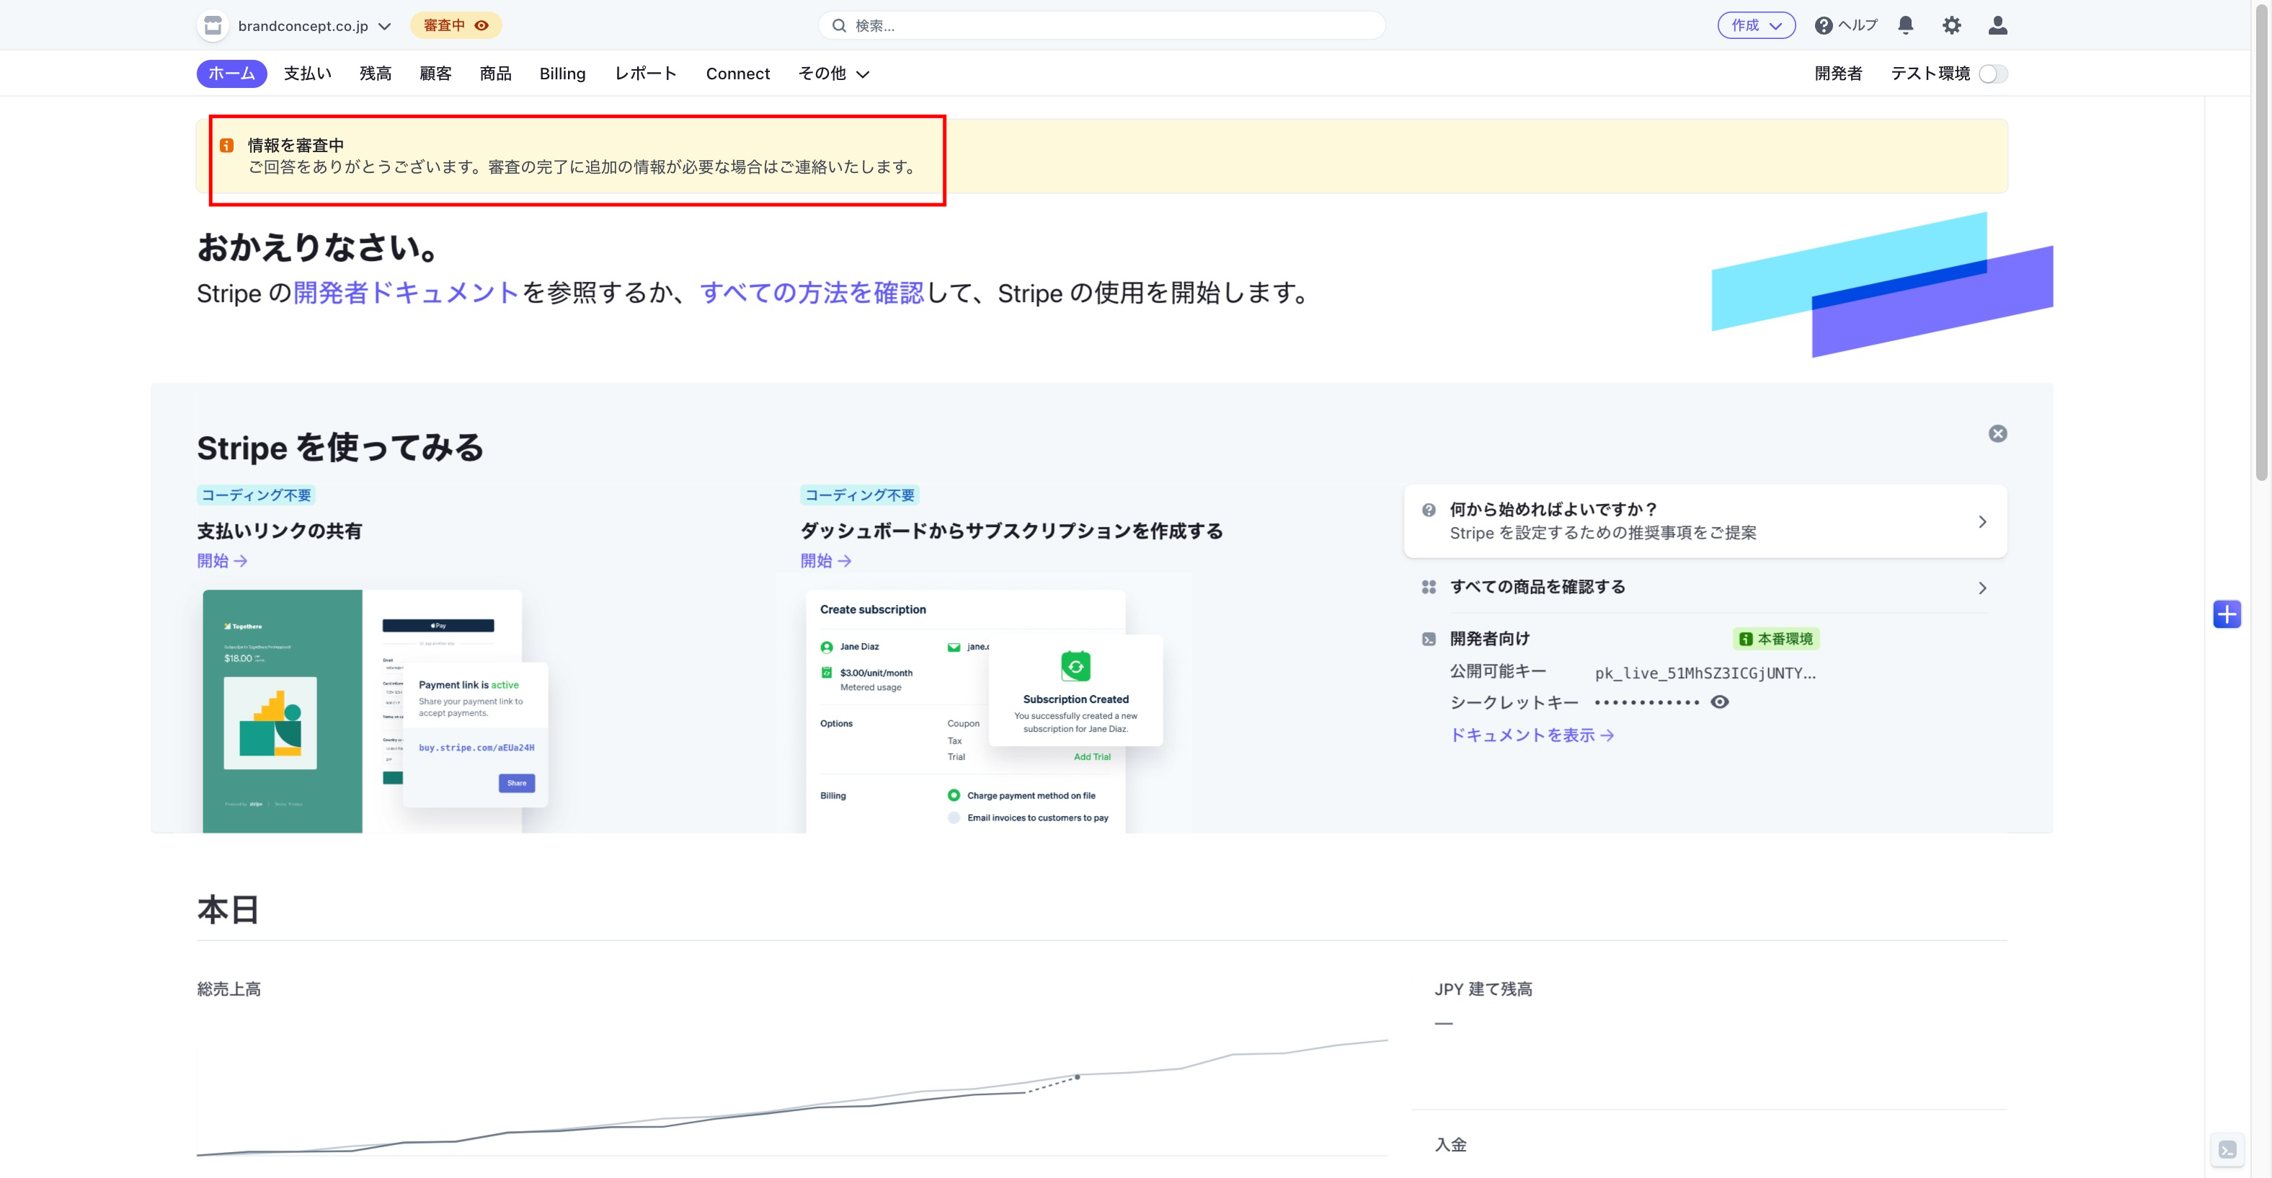
Task: Click the orange info icon in banner
Action: click(x=226, y=146)
